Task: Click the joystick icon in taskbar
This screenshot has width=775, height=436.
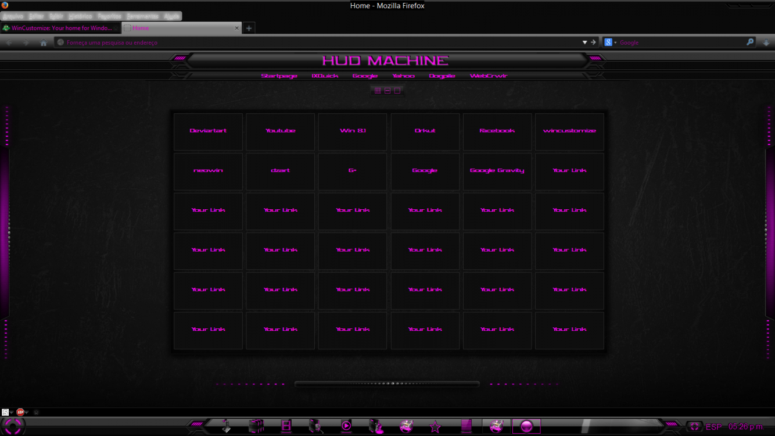Action: (226, 426)
